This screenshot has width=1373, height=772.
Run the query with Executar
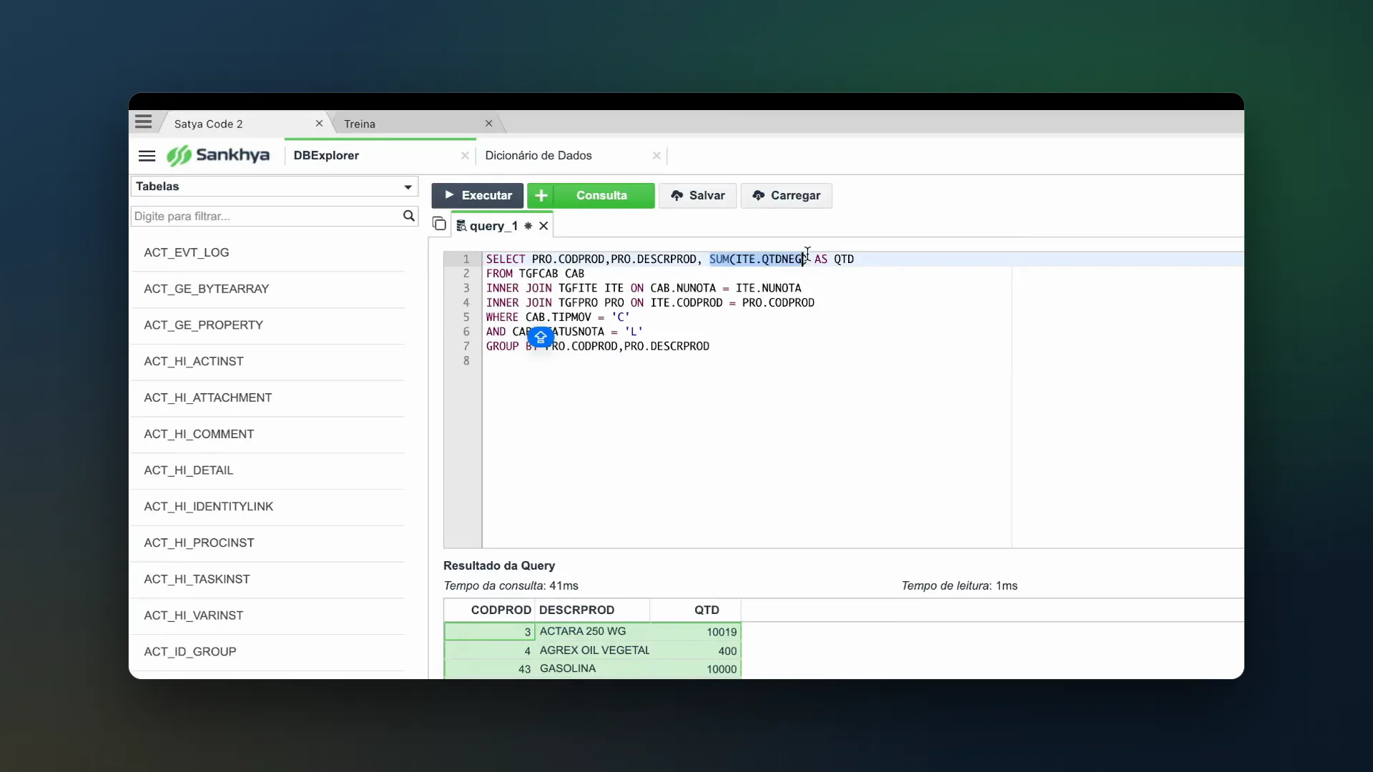coord(478,196)
